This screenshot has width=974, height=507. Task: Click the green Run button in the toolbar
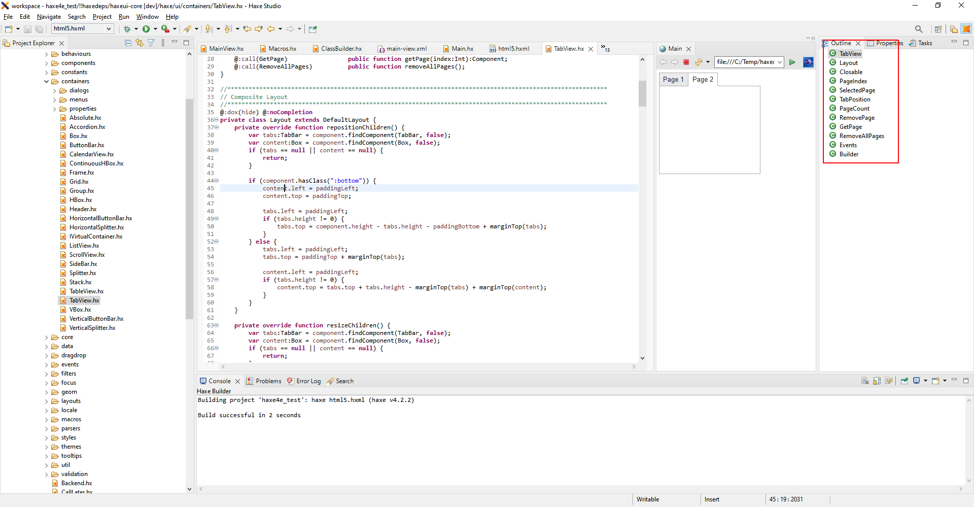(147, 29)
